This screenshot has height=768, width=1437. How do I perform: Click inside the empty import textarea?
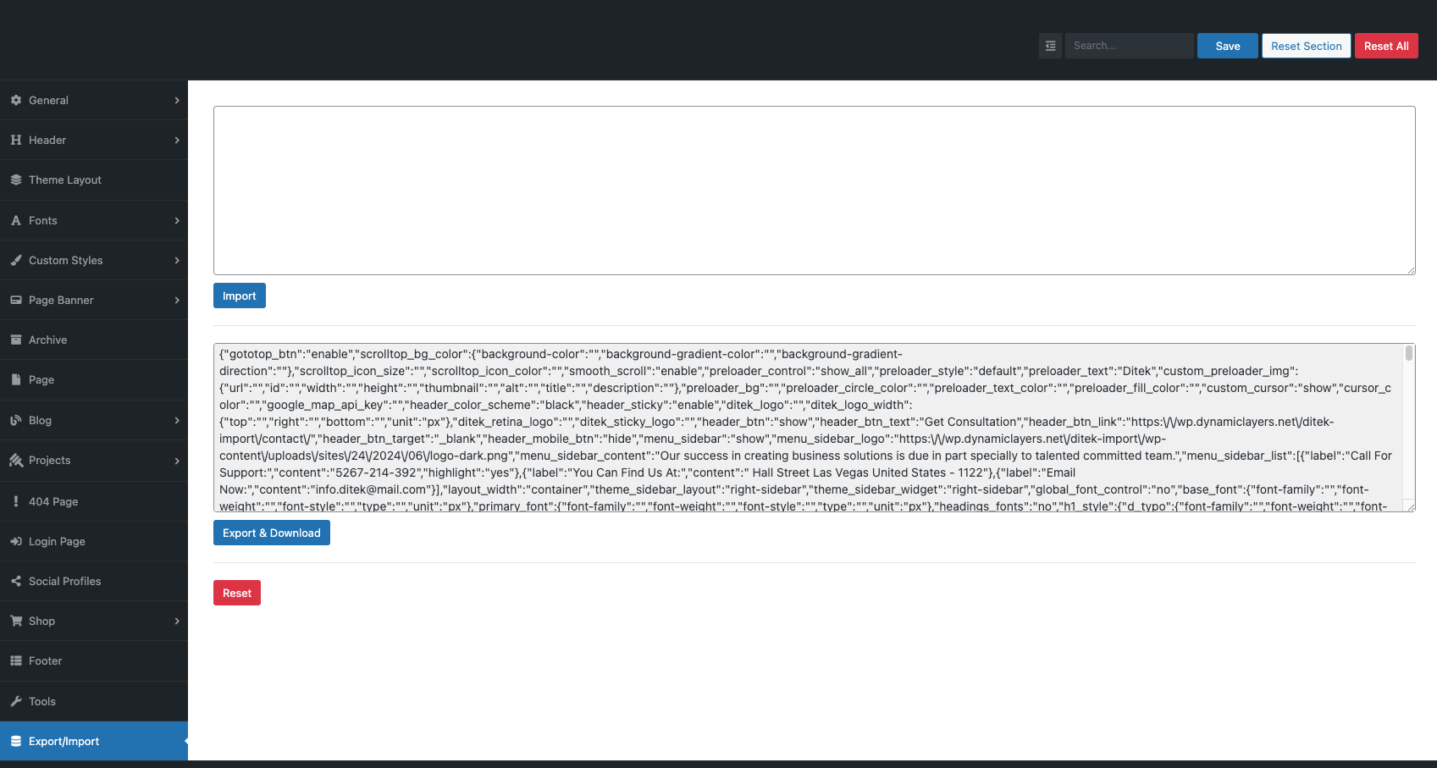click(x=815, y=191)
